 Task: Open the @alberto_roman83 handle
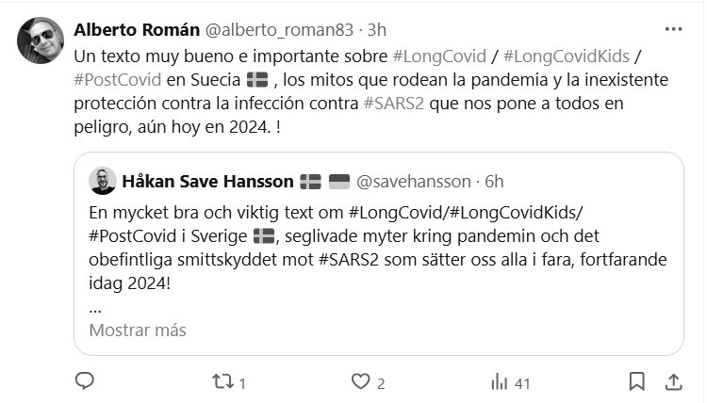pos(280,30)
